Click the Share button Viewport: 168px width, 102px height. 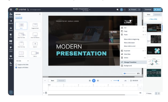158,10
